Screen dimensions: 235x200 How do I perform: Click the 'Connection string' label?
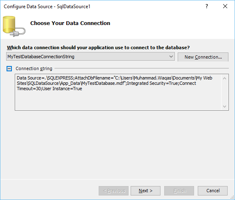[x=34, y=68]
